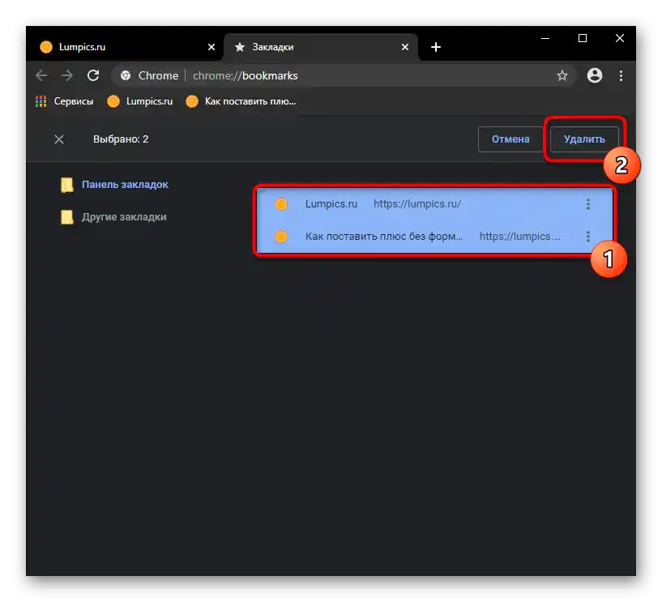Image resolution: width=662 pixels, height=602 pixels.
Task: Clear the selection with the X icon
Action: pos(59,139)
